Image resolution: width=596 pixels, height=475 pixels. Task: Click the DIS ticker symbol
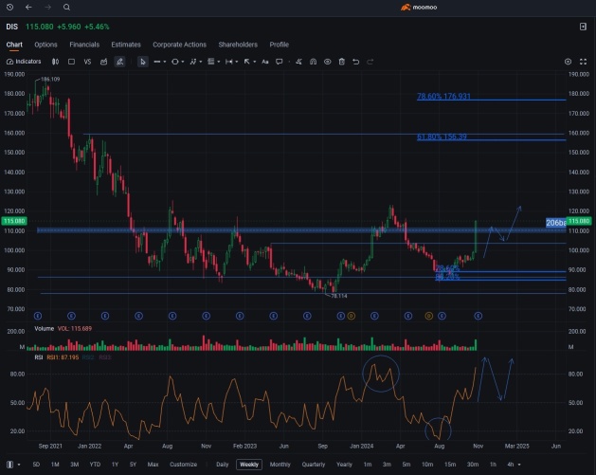(x=11, y=27)
